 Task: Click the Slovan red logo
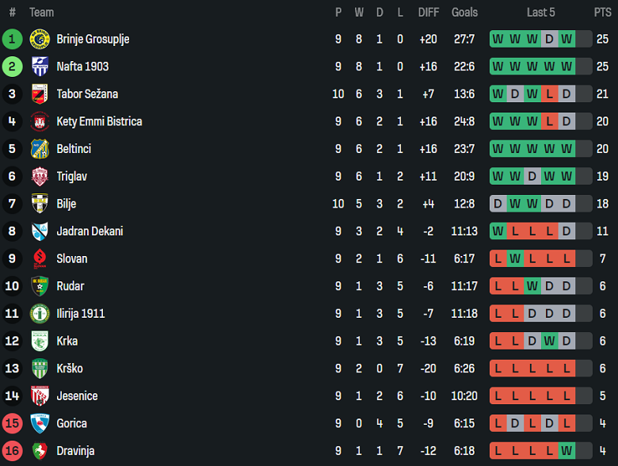click(40, 259)
